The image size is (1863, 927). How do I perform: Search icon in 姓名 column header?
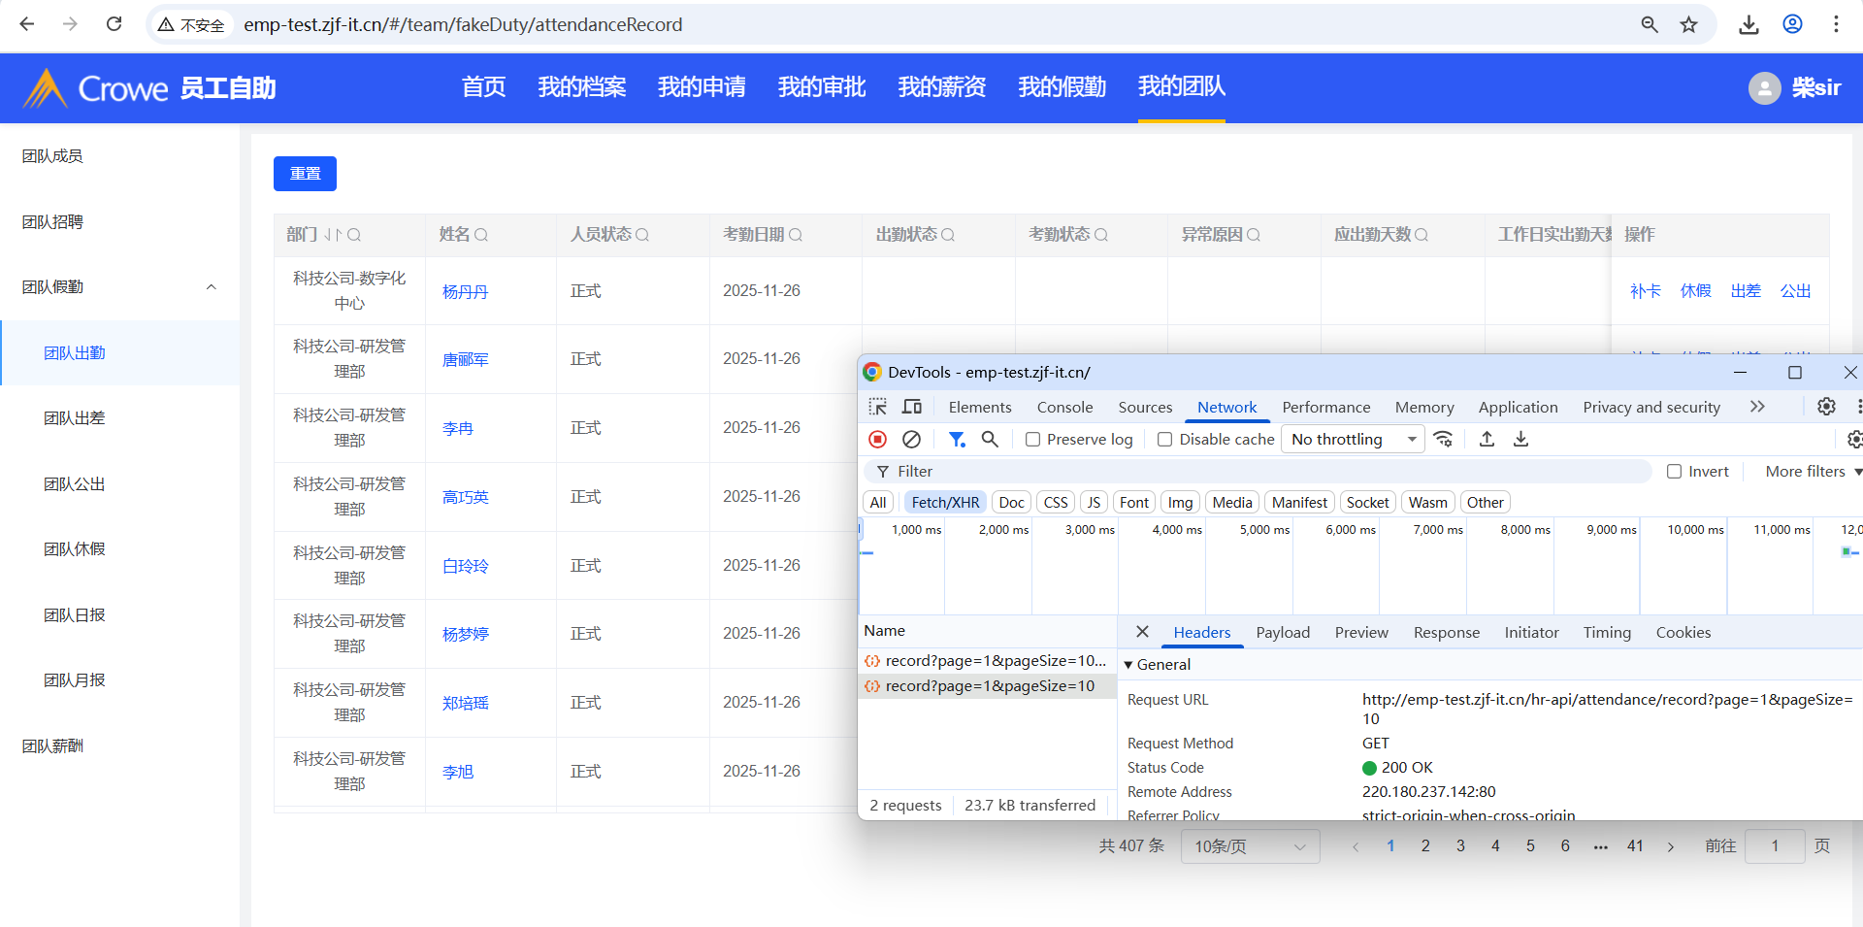point(481,235)
